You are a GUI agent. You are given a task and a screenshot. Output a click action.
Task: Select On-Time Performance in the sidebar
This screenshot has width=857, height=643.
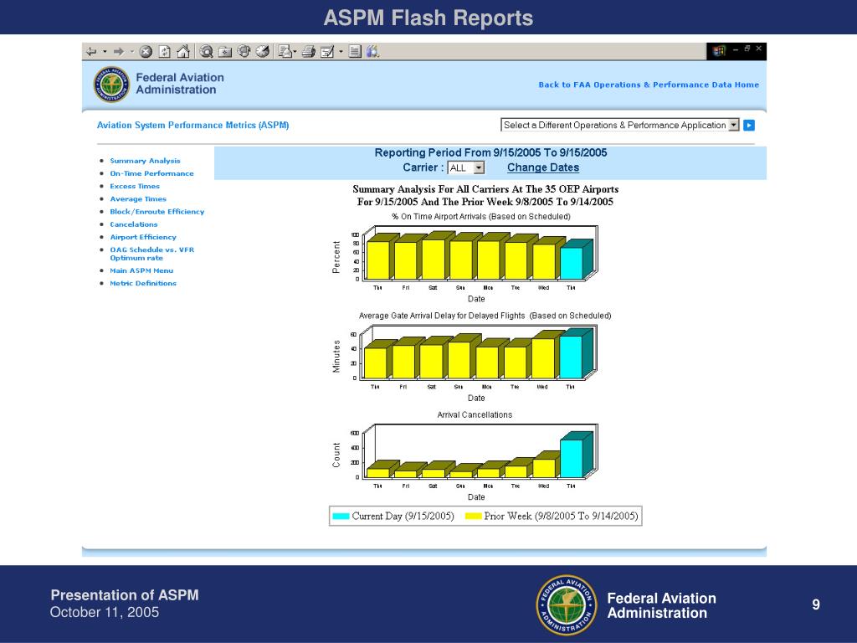pos(152,173)
